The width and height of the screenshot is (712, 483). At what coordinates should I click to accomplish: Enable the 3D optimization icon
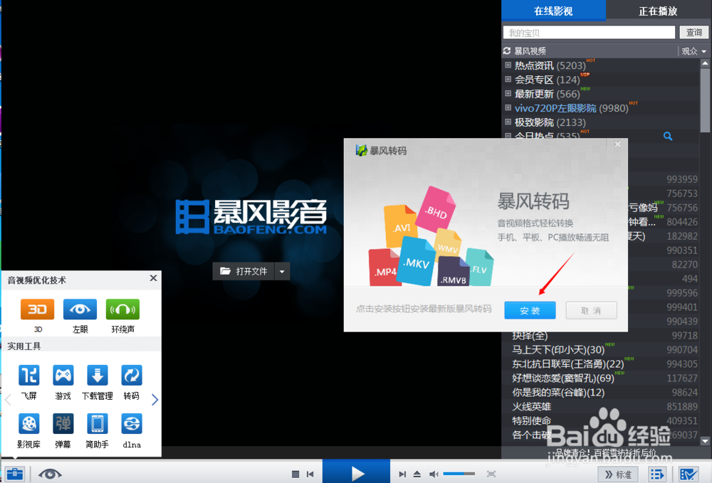[x=37, y=309]
